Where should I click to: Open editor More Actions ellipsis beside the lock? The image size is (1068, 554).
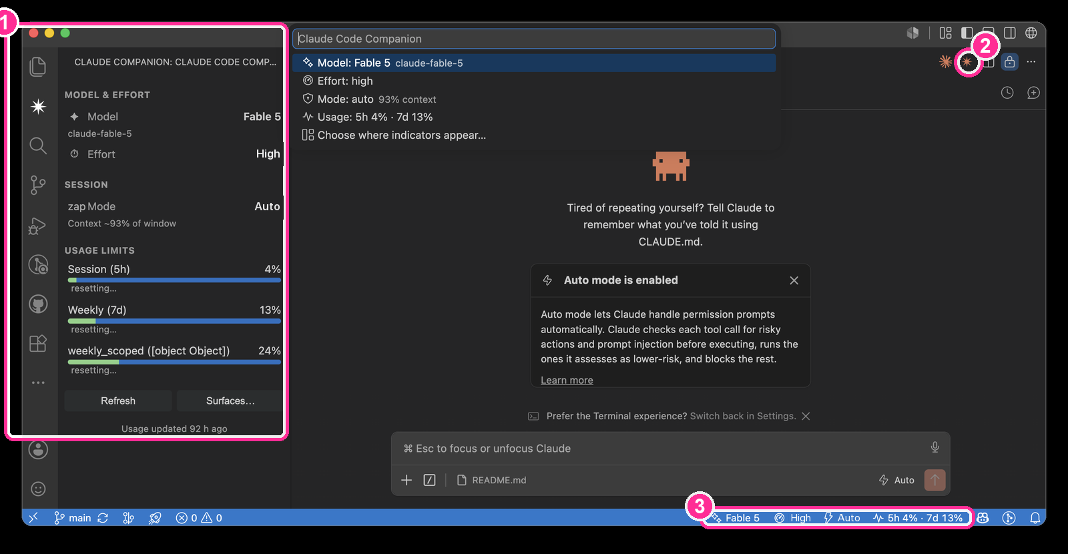pyautogui.click(x=1031, y=61)
